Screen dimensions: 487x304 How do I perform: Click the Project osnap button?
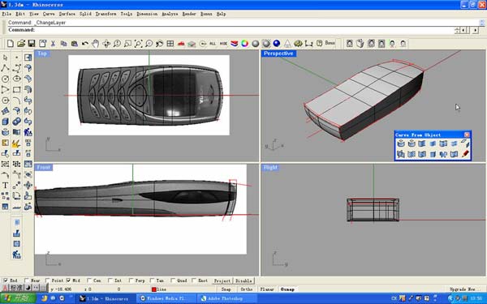click(x=222, y=280)
